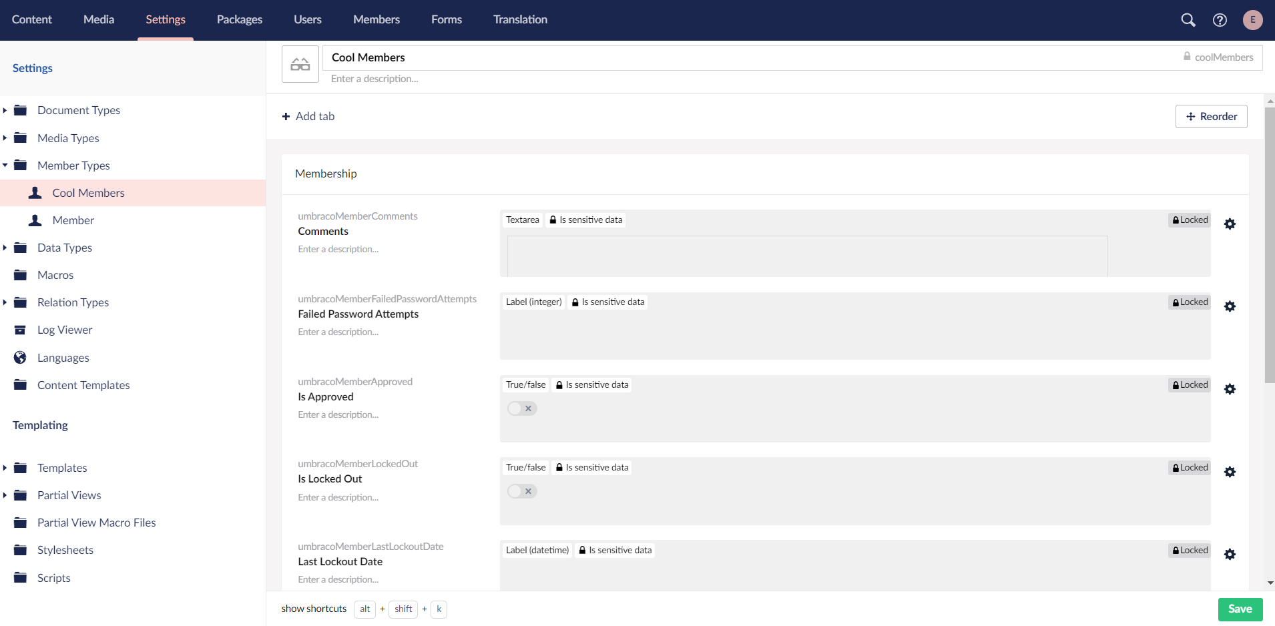
Task: Click the Label (datetime) editor label
Action: tap(537, 550)
